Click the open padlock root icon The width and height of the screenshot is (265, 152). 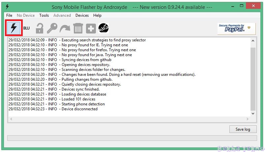click(40, 28)
